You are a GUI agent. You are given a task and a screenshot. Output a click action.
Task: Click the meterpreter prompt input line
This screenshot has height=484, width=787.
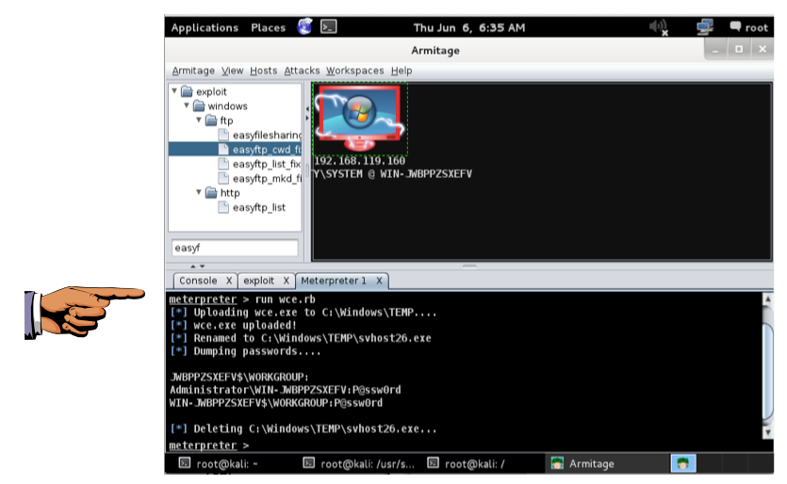click(465, 445)
